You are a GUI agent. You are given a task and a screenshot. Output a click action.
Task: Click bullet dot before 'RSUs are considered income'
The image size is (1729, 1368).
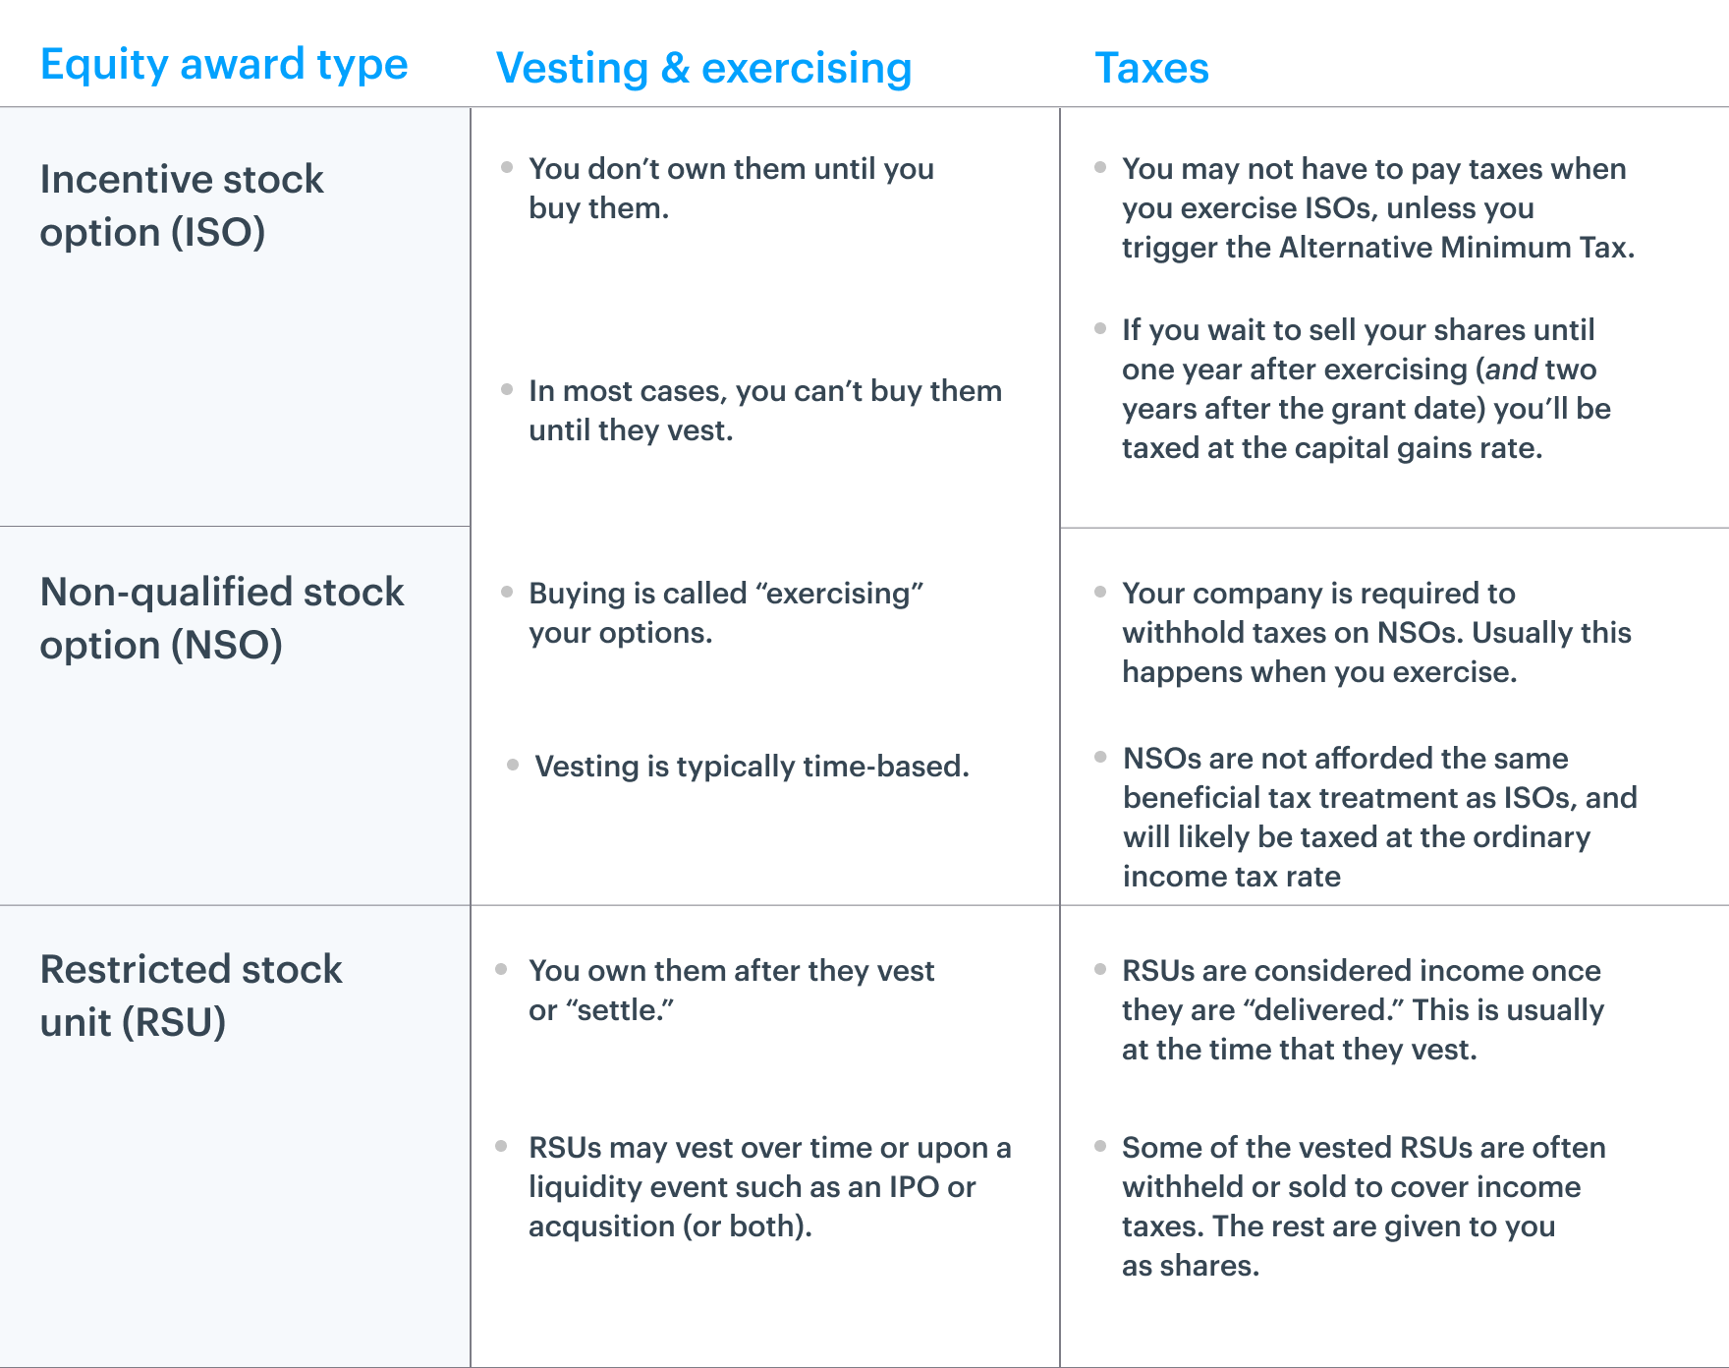click(x=1100, y=969)
